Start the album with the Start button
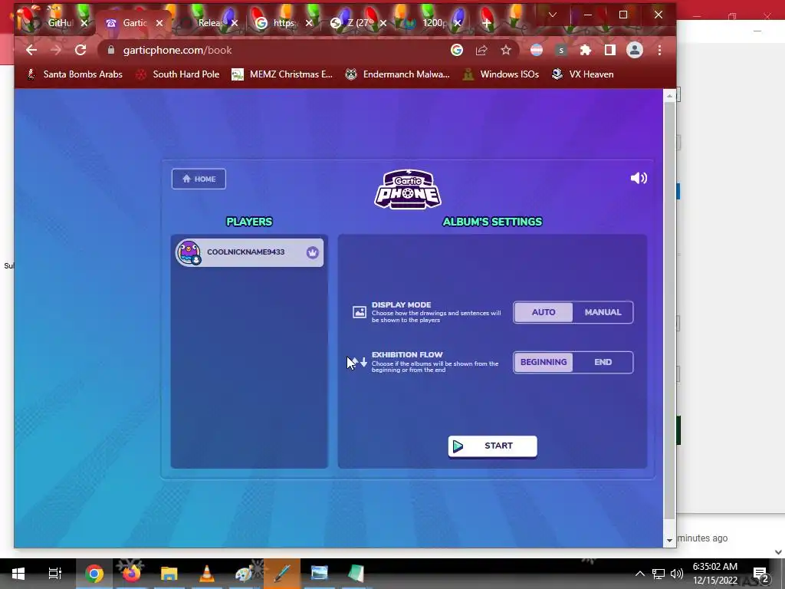Viewport: 785px width, 589px height. tap(493, 446)
